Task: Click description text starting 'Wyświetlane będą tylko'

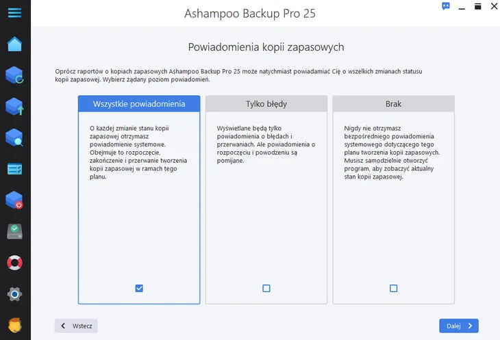Action: click(x=266, y=144)
